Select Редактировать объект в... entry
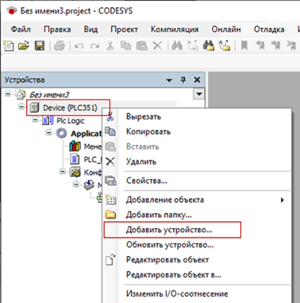Screen dimensions: 300x303 [x=173, y=274]
